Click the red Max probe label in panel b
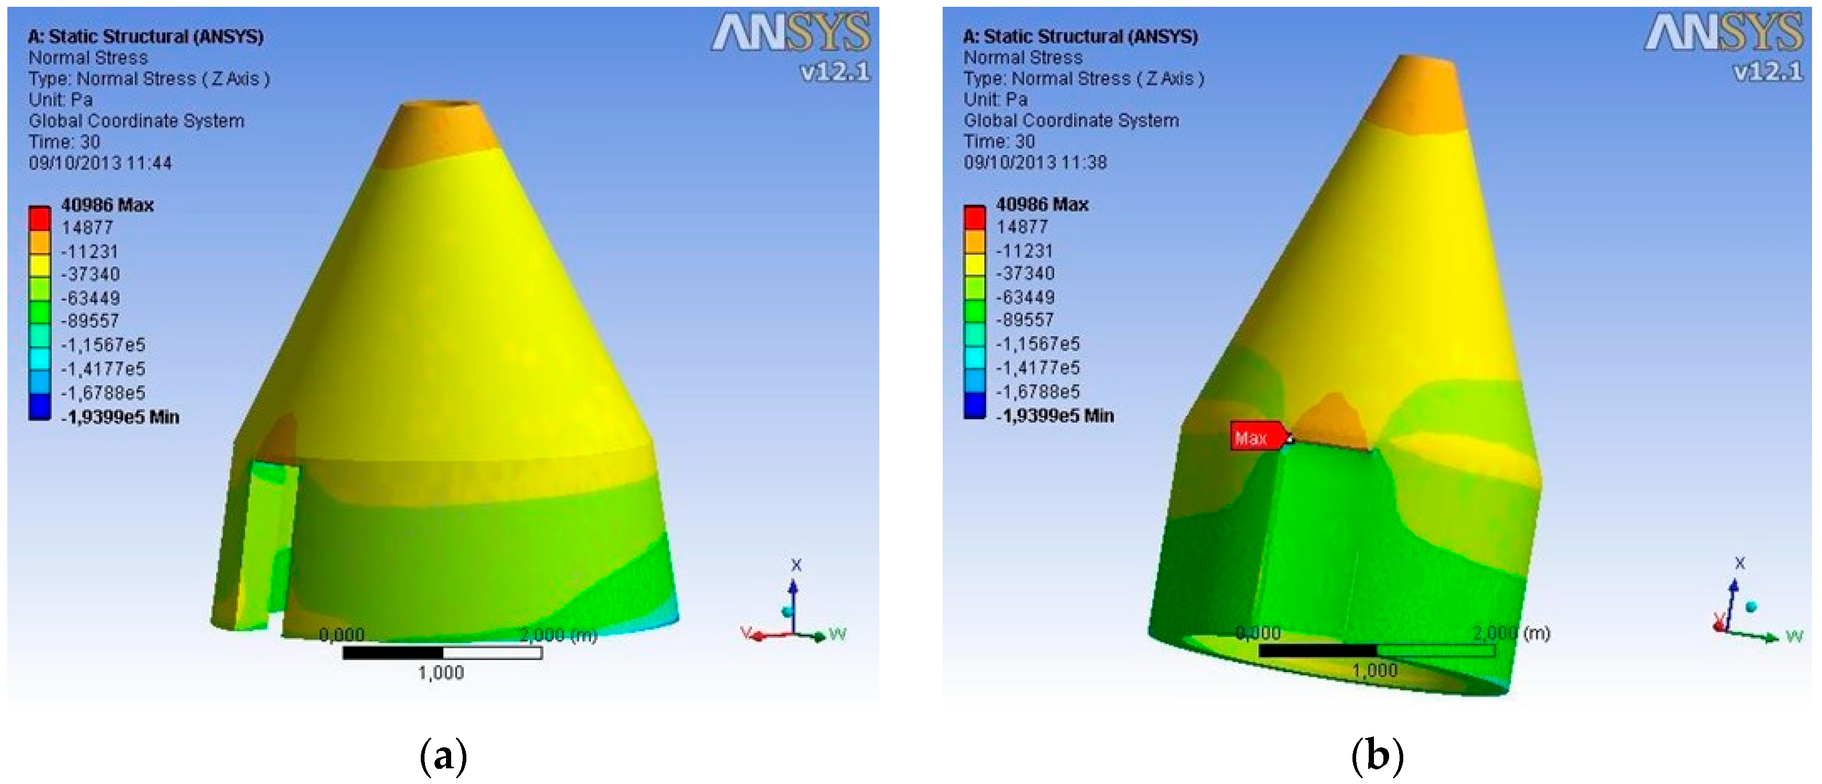This screenshot has height=784, width=1822. pyautogui.click(x=1260, y=437)
